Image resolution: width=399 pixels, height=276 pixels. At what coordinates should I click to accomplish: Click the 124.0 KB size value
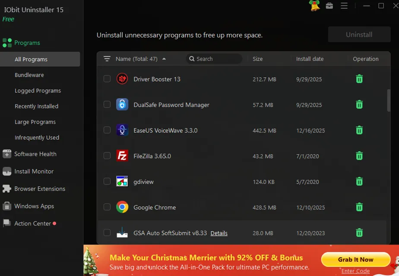point(263,182)
